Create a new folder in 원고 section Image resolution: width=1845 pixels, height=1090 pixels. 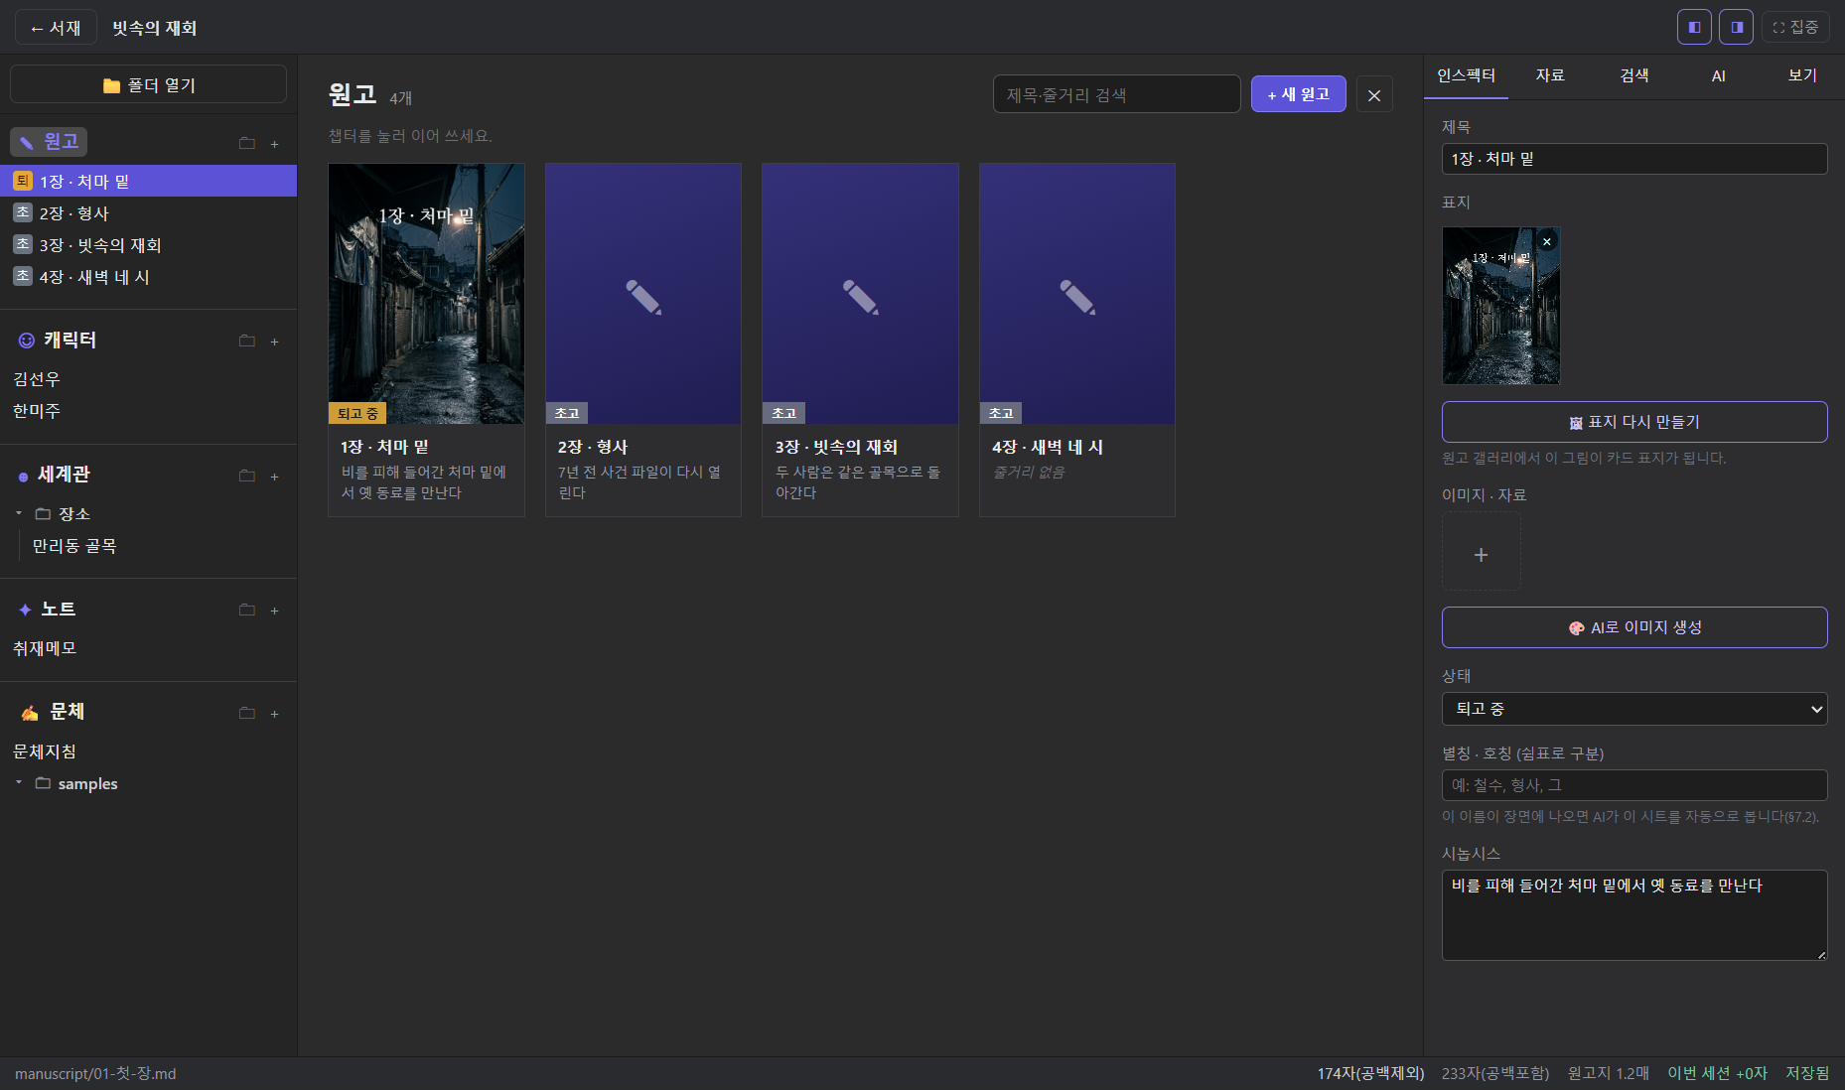coord(247,143)
